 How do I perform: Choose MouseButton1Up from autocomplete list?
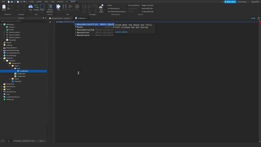click(94, 30)
